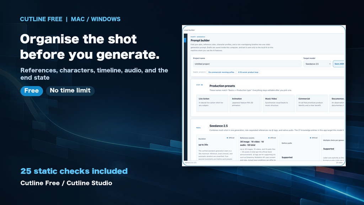The image size is (364, 205).
Task: Click the Reference assets info card
Action: [258, 148]
